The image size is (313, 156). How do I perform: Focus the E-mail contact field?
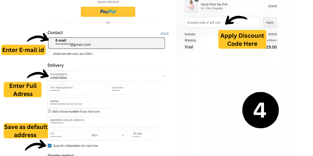pos(107,43)
